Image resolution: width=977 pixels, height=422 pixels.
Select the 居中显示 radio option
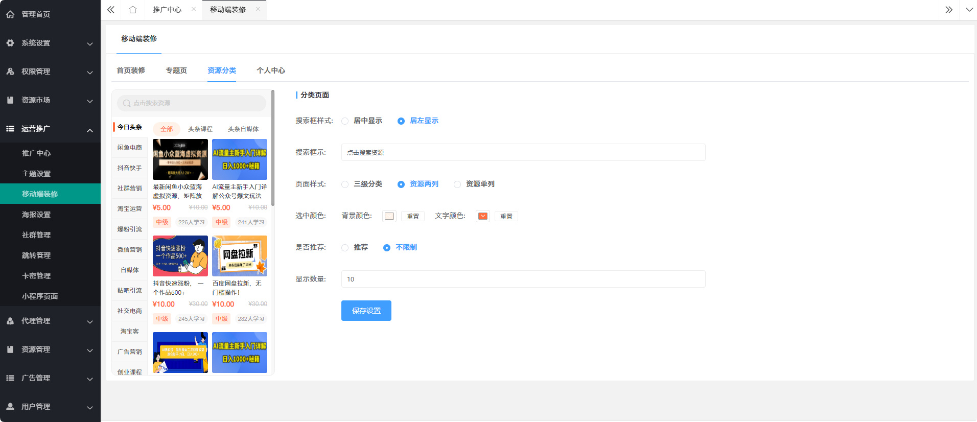(345, 121)
